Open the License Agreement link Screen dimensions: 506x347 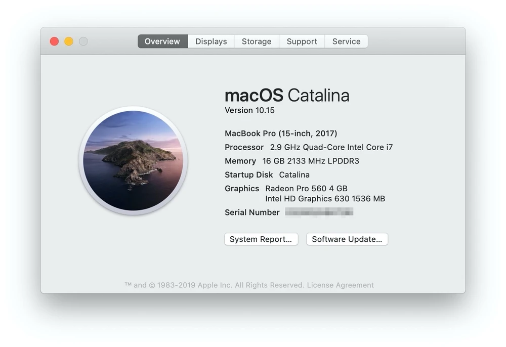(340, 285)
